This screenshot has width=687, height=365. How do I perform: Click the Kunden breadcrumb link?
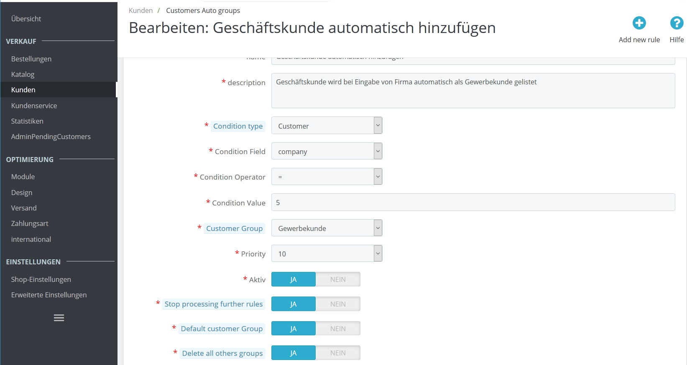click(140, 10)
